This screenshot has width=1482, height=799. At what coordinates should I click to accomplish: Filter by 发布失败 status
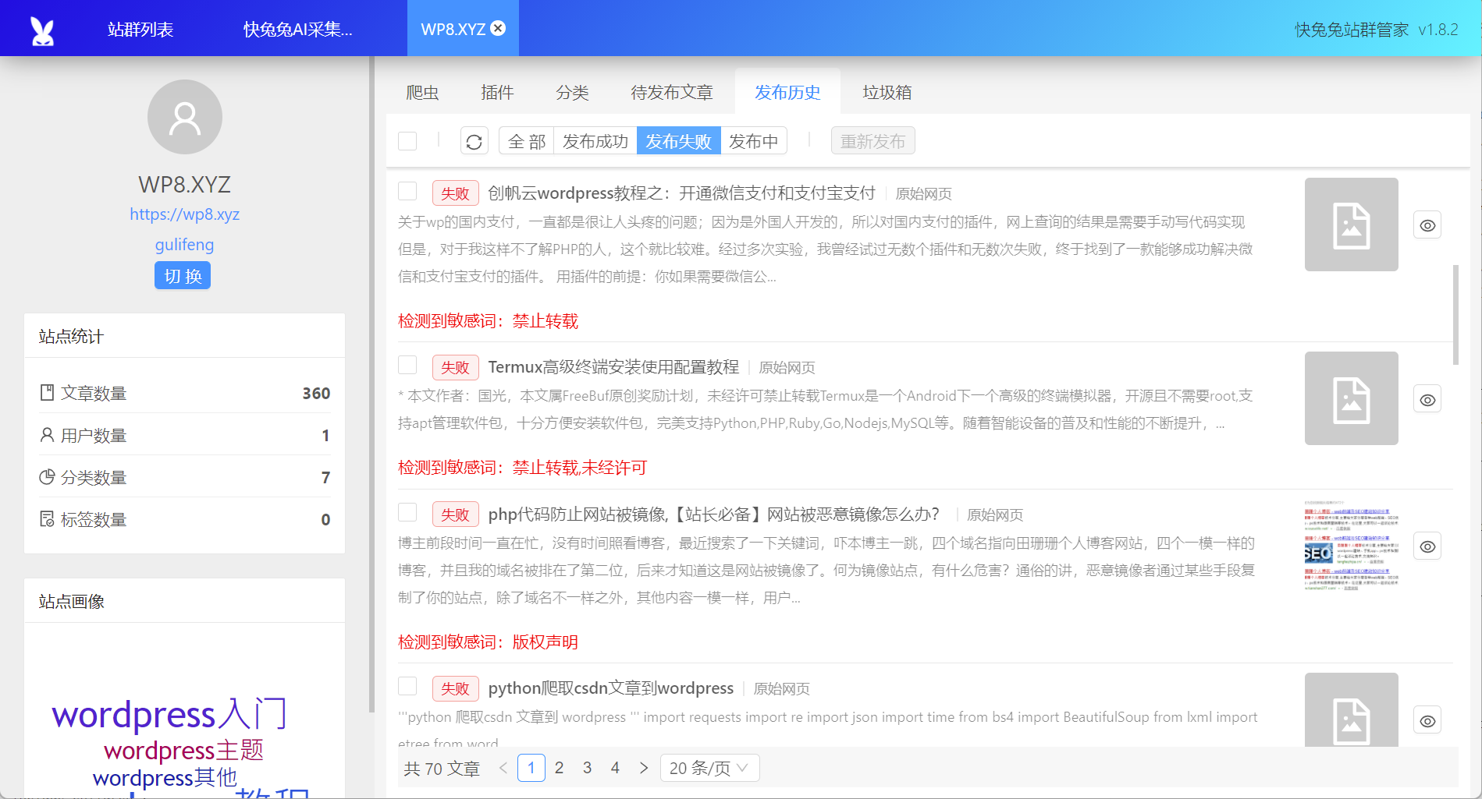click(x=679, y=141)
